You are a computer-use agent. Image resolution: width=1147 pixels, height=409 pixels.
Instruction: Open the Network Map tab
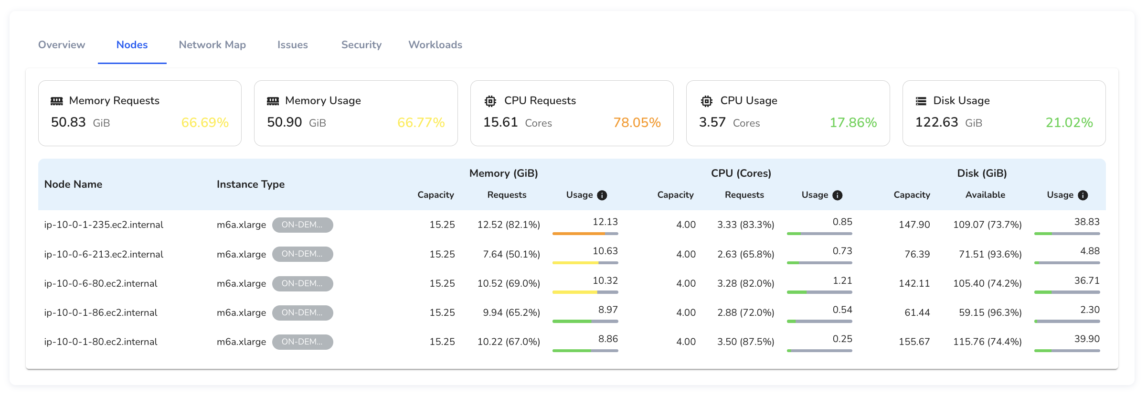click(212, 45)
